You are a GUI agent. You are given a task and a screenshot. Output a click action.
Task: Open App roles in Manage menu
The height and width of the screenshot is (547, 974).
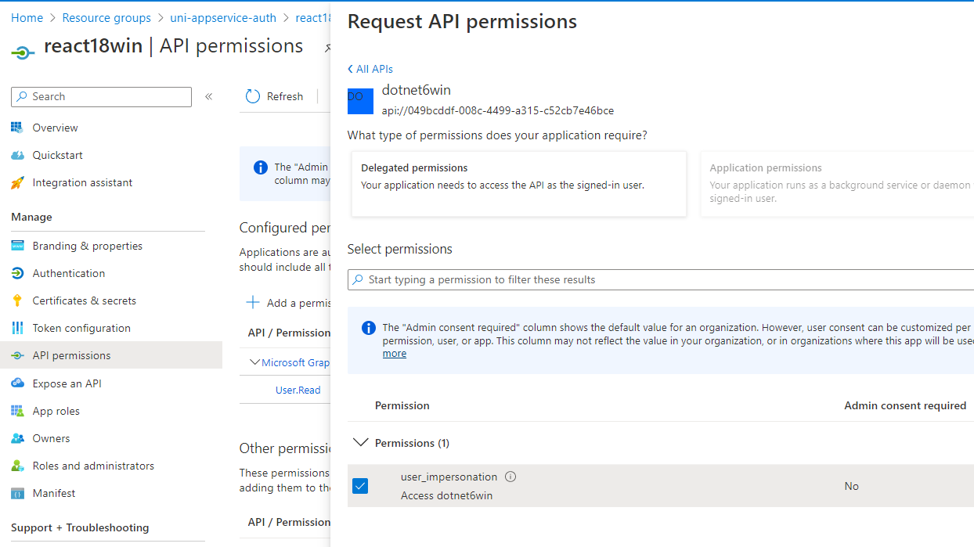coord(56,411)
